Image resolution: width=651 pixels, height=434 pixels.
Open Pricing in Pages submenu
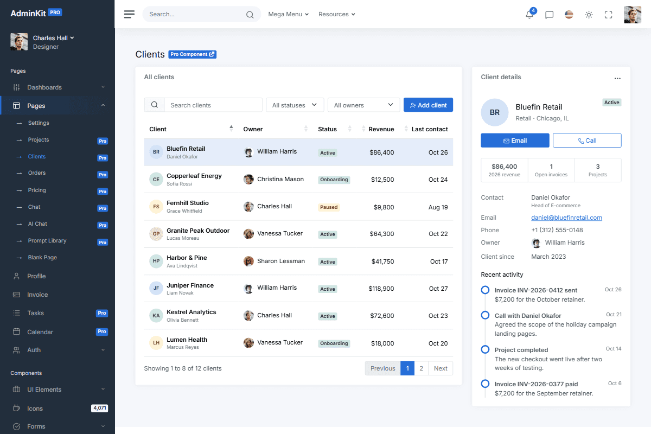tap(37, 190)
